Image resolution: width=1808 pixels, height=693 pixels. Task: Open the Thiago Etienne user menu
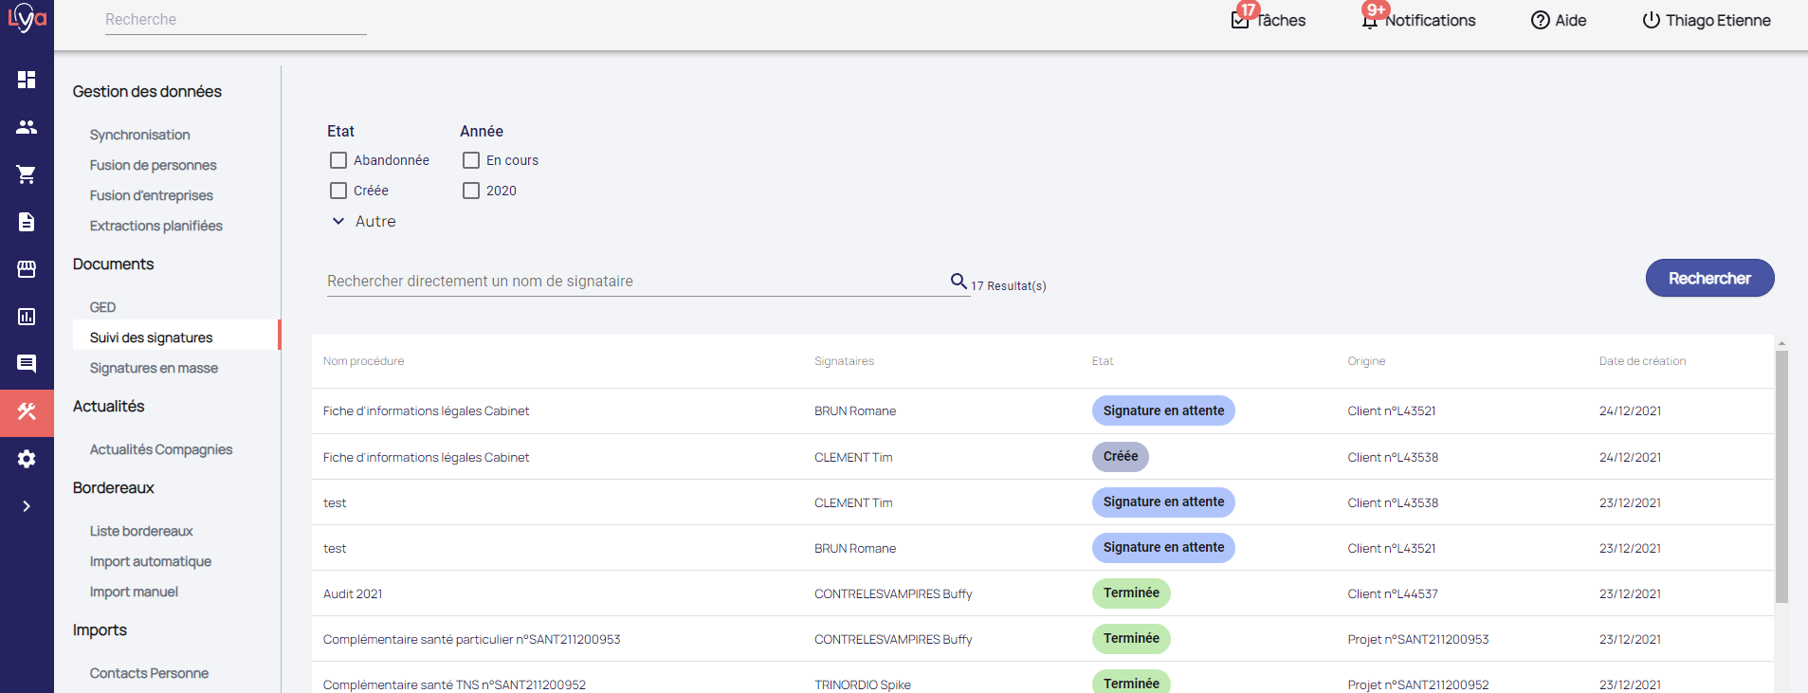(x=1706, y=20)
